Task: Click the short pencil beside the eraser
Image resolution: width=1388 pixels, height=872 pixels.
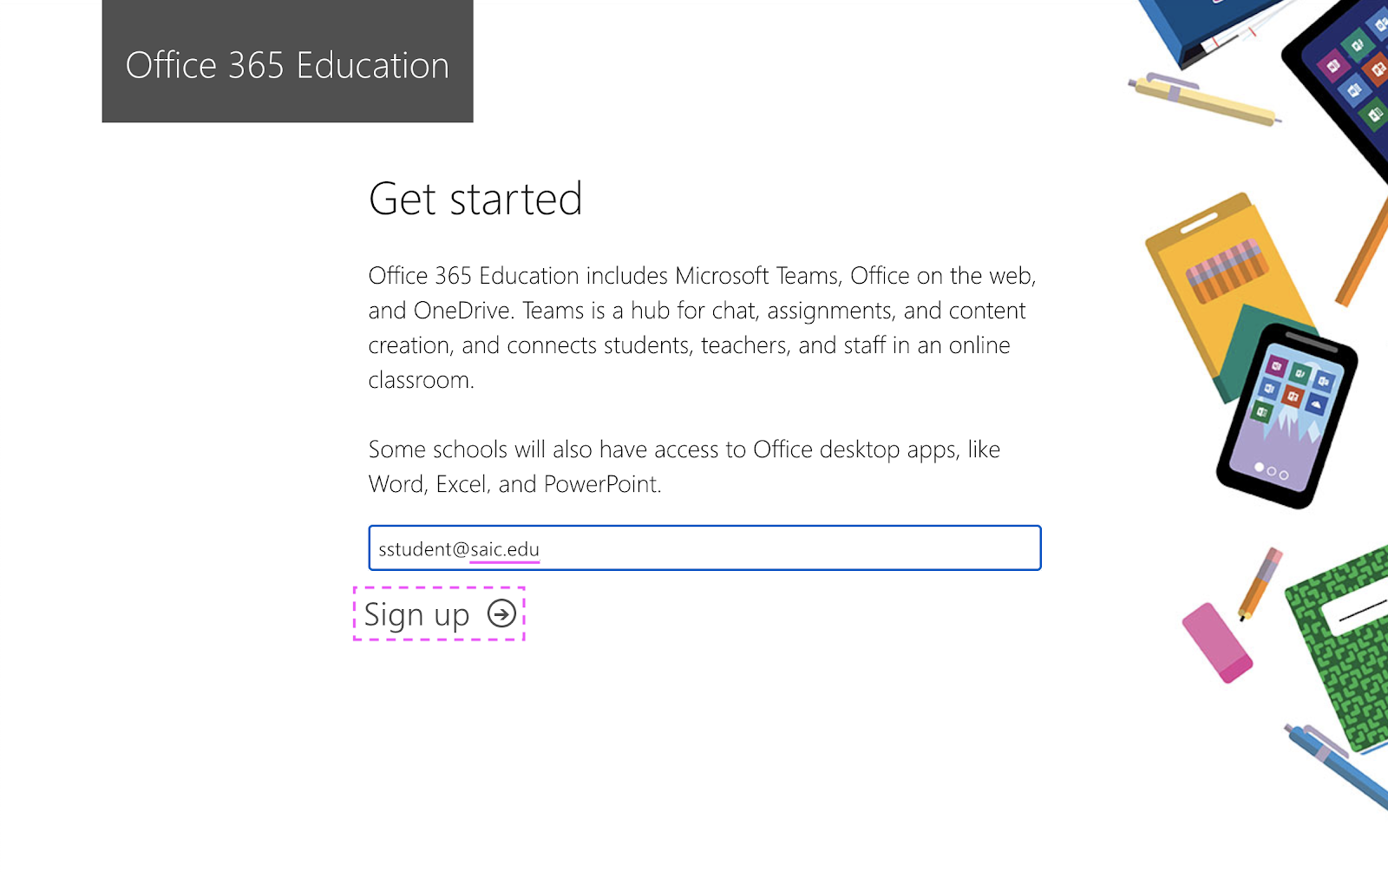Action: coord(1260,583)
